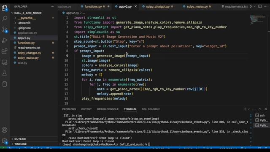
Task: Open .gitignore file in explorer
Action: pyautogui.click(x=34, y=28)
